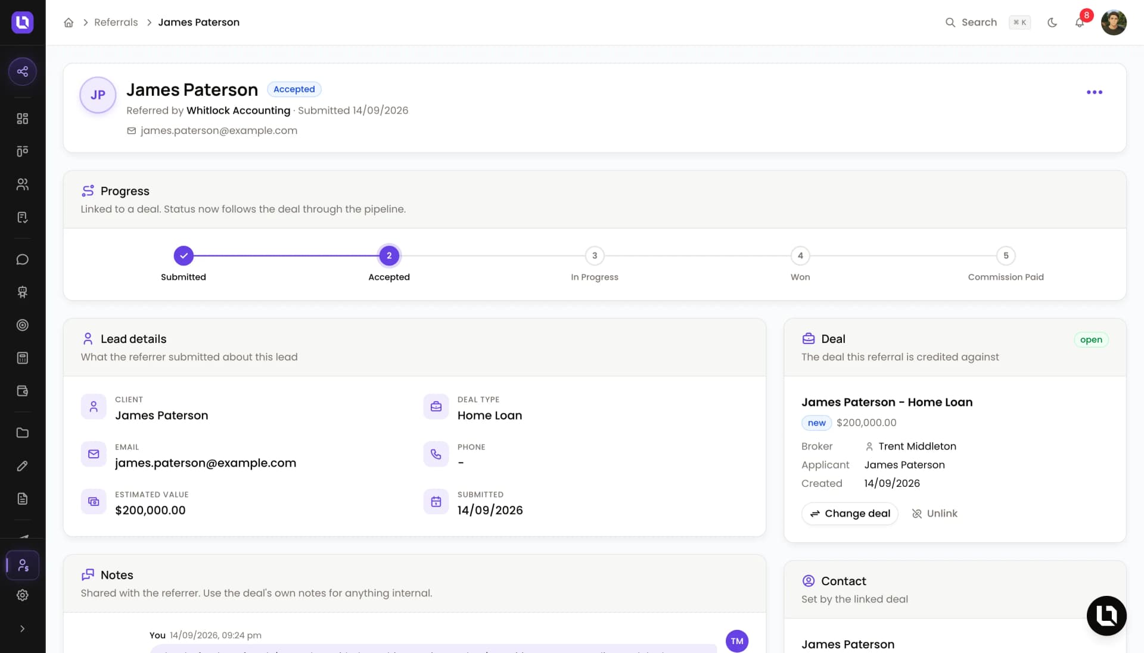Viewport: 1144px width, 653px height.
Task: Click the Accepted status badge
Action: point(294,89)
